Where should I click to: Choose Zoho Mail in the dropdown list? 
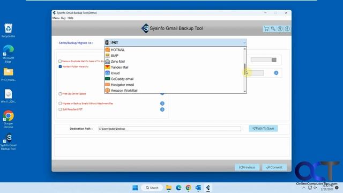[x=174, y=62]
